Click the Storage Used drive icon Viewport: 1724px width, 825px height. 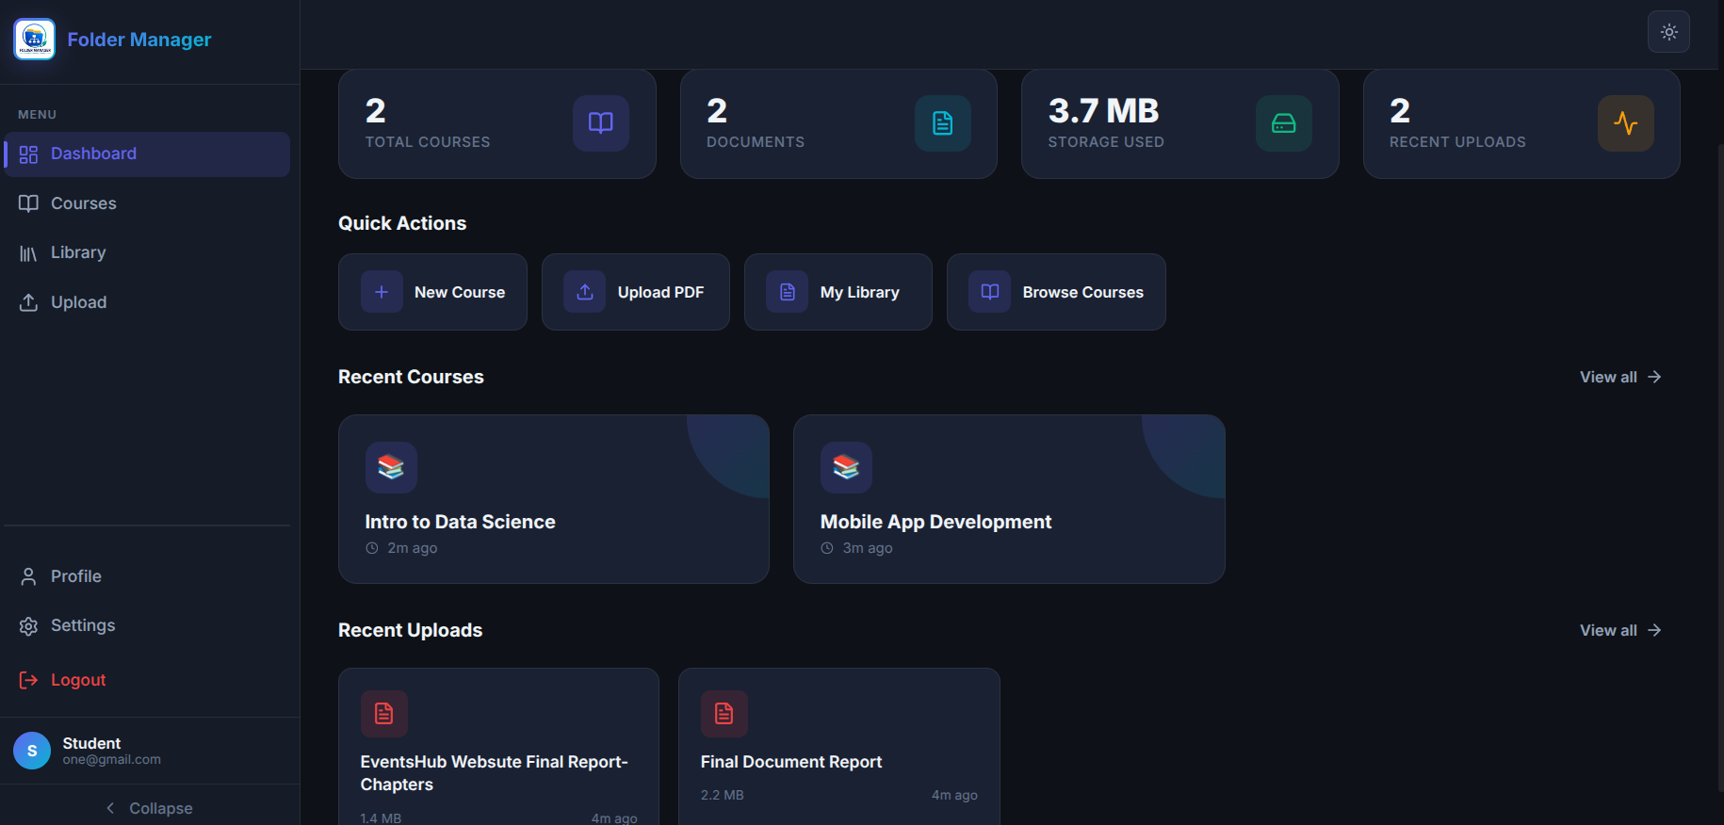click(x=1284, y=123)
